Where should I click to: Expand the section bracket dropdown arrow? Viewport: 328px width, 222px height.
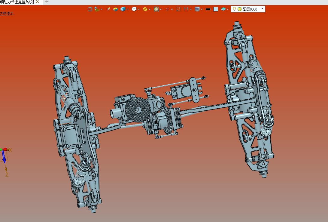tap(190, 9)
